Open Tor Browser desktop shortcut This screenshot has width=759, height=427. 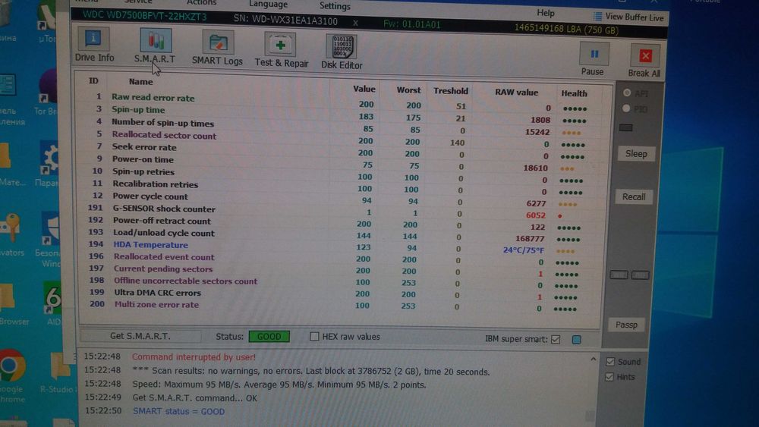(46, 87)
